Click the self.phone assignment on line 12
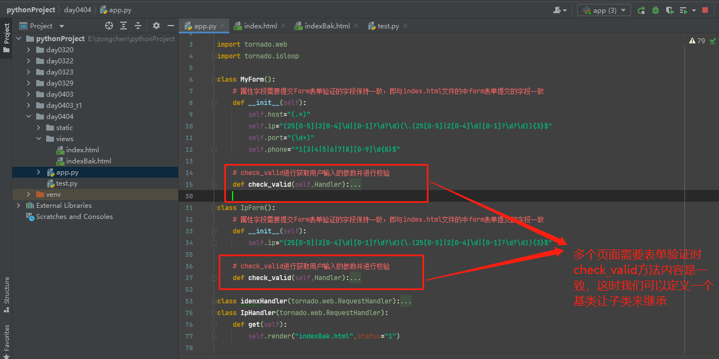The image size is (719, 359). [x=324, y=149]
